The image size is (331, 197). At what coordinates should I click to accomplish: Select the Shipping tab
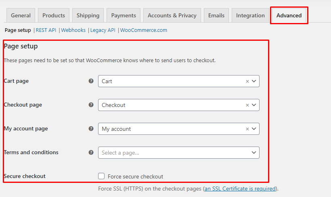click(x=88, y=15)
